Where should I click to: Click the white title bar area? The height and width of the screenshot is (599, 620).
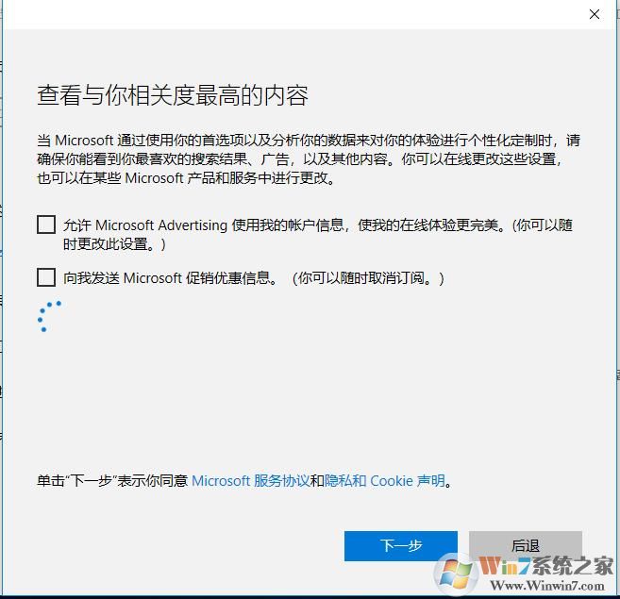(x=293, y=15)
